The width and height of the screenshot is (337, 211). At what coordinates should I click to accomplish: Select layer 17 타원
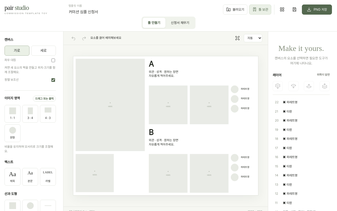[x=301, y=148]
